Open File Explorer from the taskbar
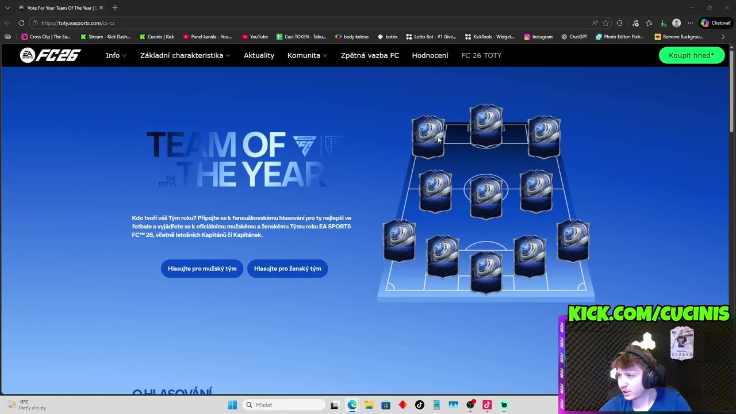736x414 pixels. pyautogui.click(x=369, y=405)
